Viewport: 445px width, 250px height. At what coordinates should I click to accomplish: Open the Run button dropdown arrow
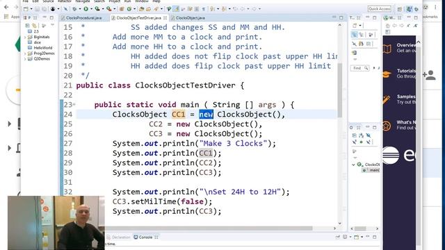pos(91,9)
